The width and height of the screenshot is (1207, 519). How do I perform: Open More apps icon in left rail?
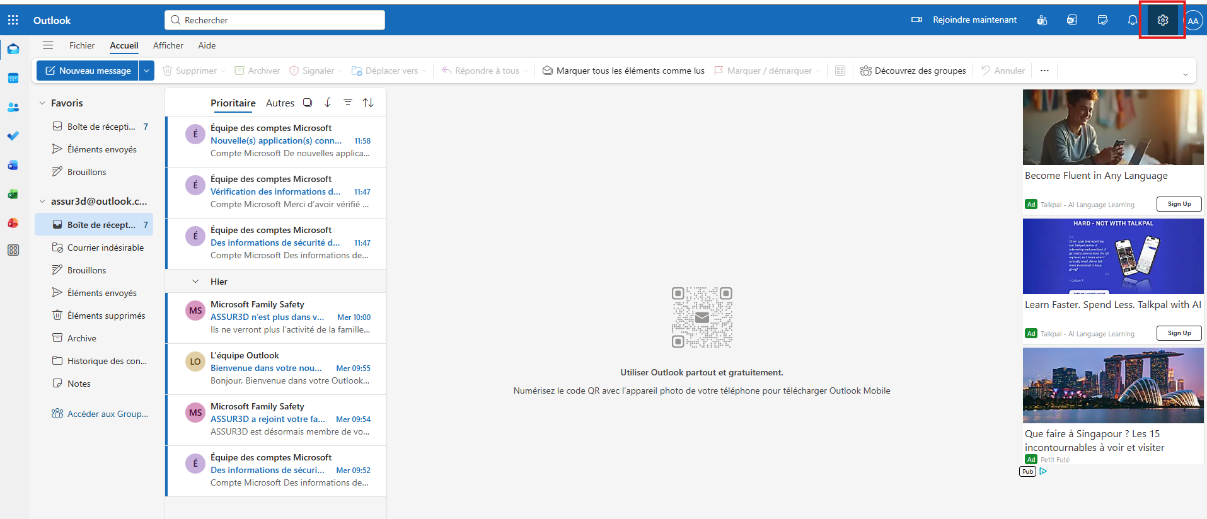13,250
